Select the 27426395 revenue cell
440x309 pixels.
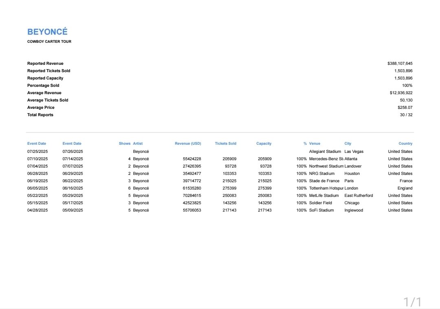point(192,166)
